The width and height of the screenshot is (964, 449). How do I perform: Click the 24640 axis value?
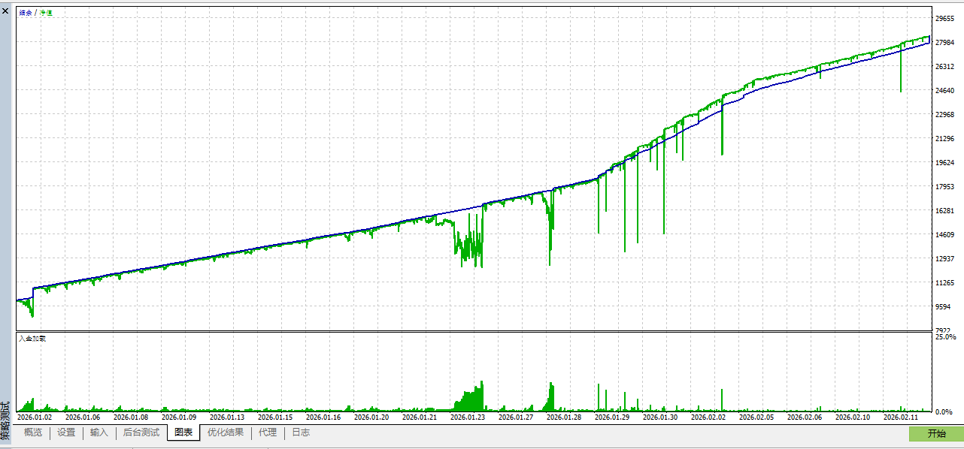pos(944,91)
